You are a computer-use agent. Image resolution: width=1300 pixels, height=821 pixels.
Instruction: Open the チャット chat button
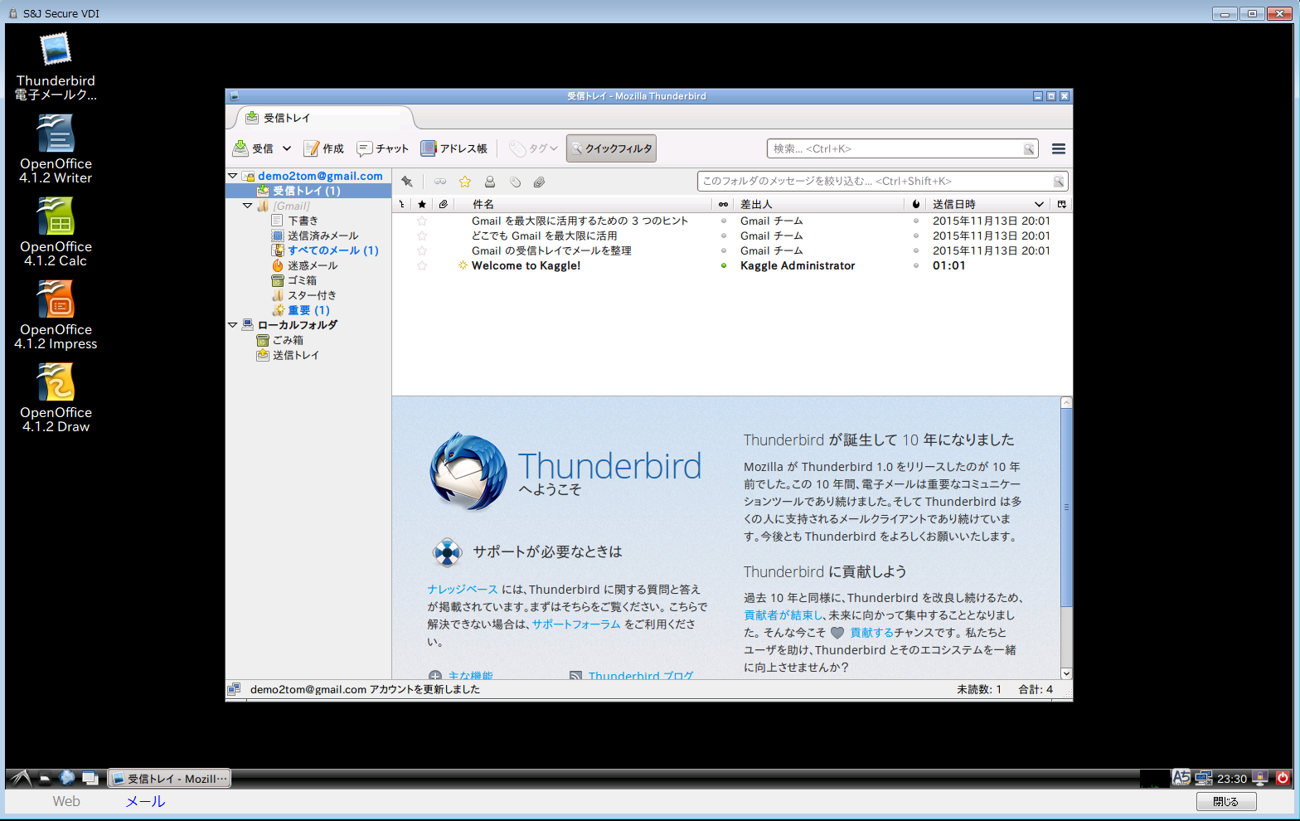coord(383,148)
